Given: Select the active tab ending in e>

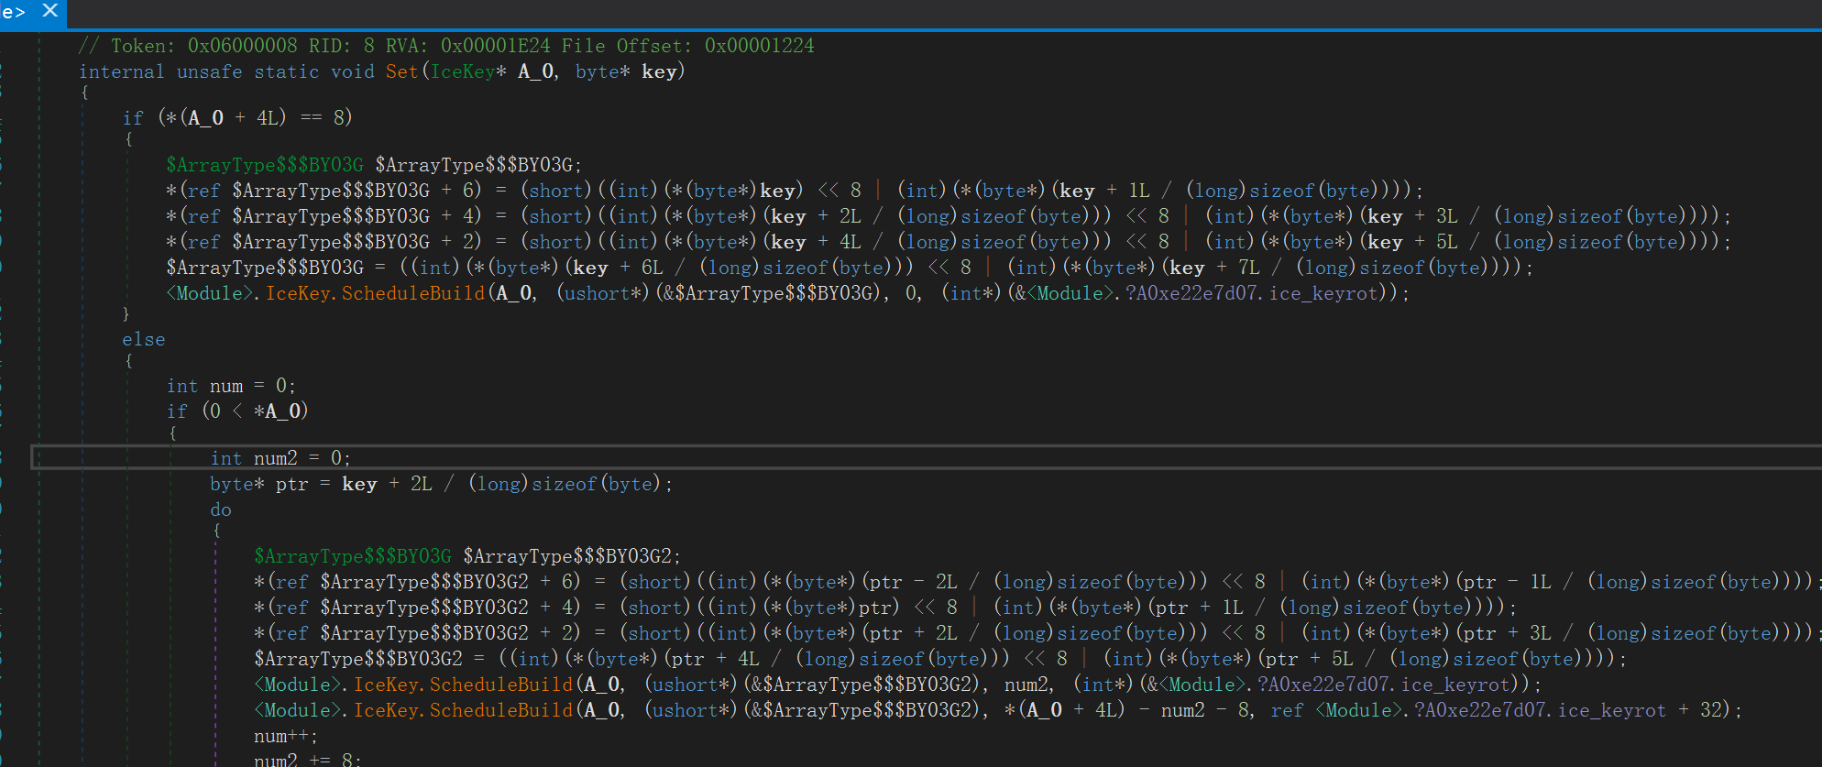Looking at the screenshot, I should (x=14, y=12).
